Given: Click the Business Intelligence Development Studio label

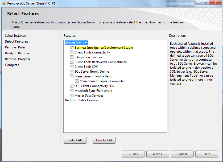Looking at the screenshot, I should [104, 48].
